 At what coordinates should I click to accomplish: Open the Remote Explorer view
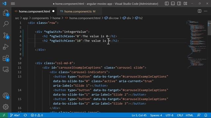[x=6, y=69]
